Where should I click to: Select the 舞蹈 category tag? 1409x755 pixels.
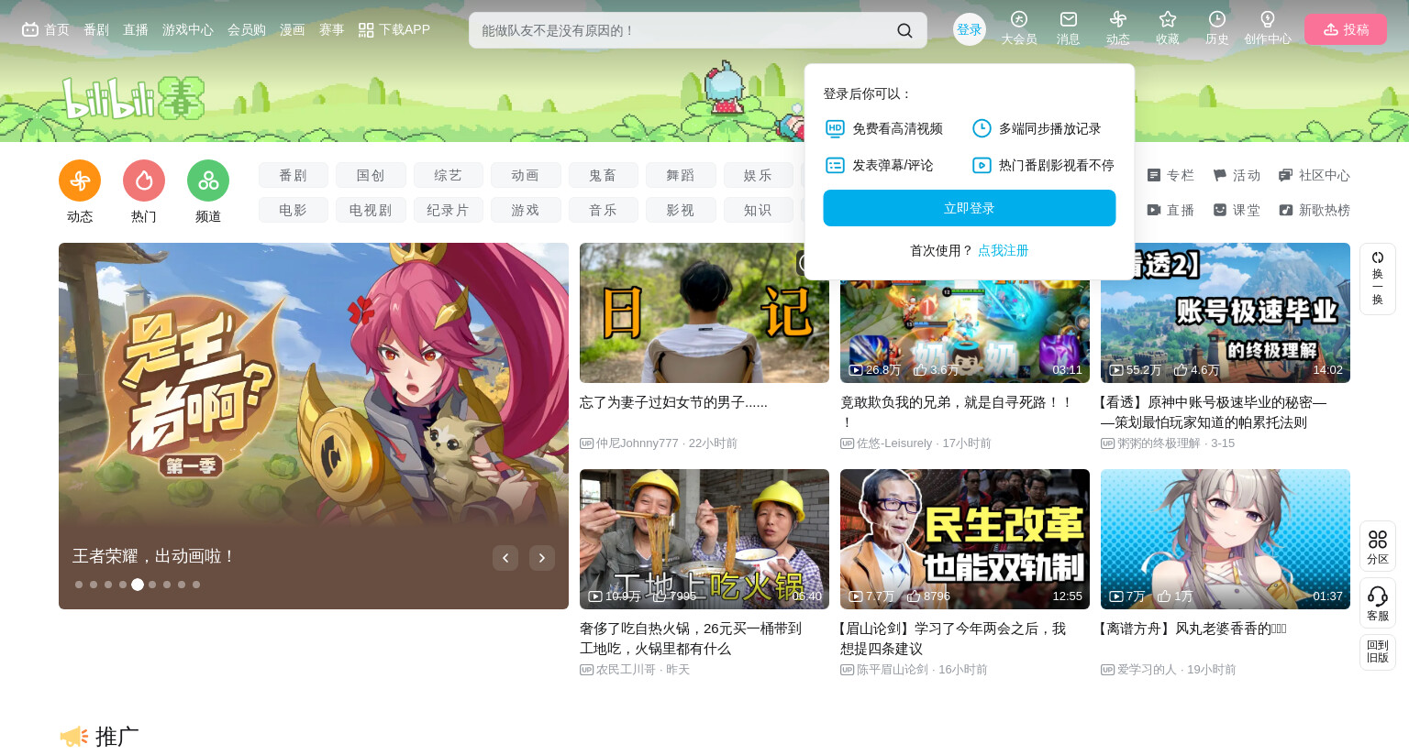click(681, 175)
